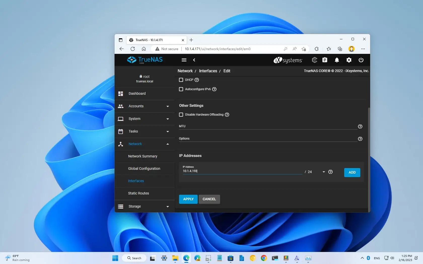Show help for the IP Address netmask
Viewport: 423px width, 264px height.
tap(331, 172)
